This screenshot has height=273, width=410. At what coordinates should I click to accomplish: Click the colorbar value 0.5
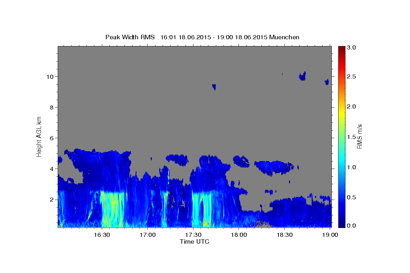click(352, 197)
